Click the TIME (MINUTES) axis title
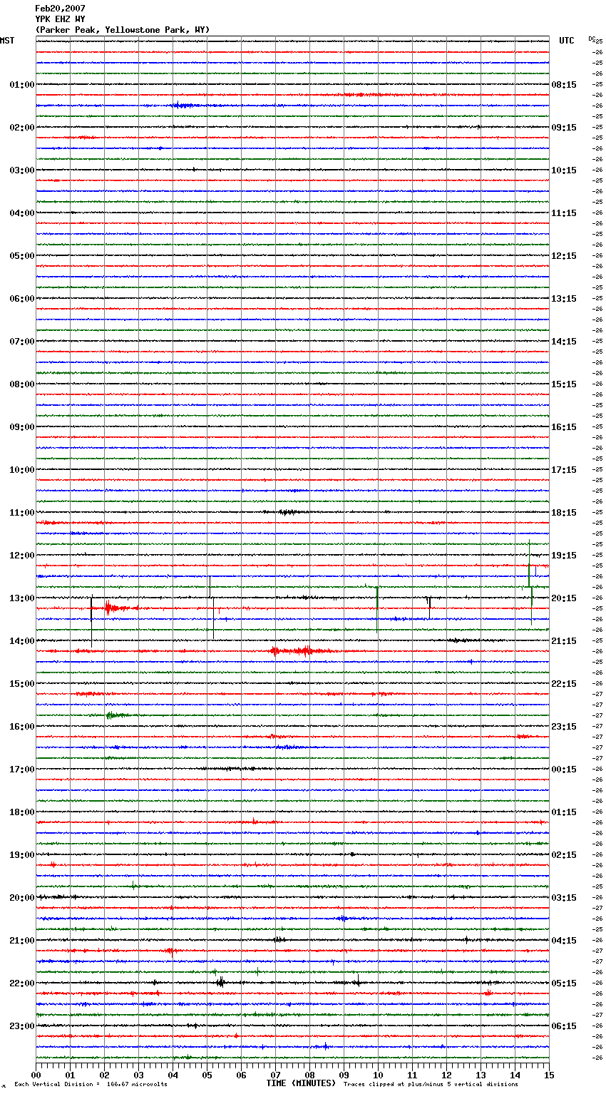606x1094 pixels. click(x=301, y=1083)
